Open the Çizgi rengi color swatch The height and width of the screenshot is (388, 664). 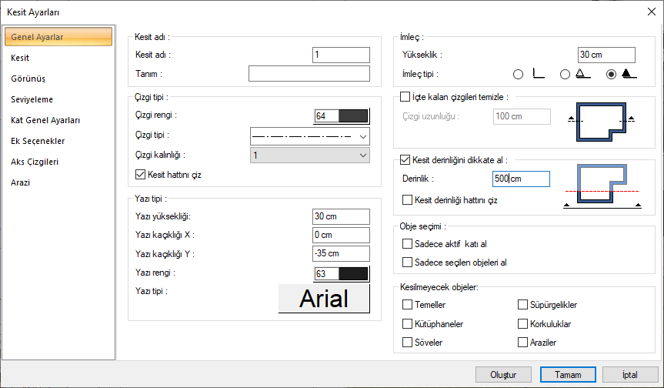(342, 115)
